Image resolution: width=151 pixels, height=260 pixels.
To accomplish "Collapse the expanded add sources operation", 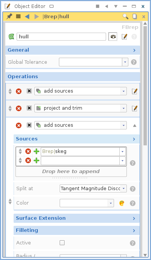I will point(135,126).
